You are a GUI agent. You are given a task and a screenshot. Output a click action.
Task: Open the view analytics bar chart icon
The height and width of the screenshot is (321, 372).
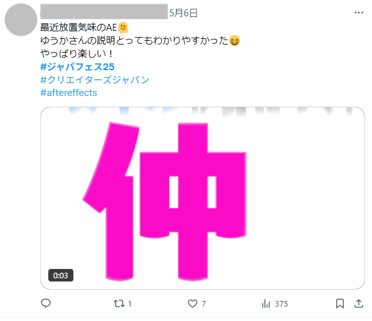pos(266,303)
